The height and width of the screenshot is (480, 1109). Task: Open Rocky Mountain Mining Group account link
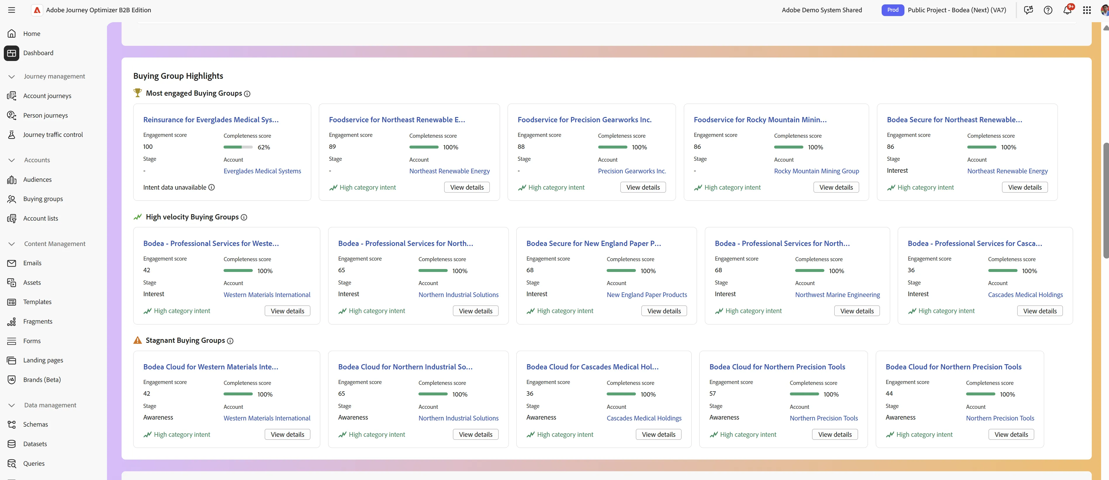pyautogui.click(x=816, y=171)
